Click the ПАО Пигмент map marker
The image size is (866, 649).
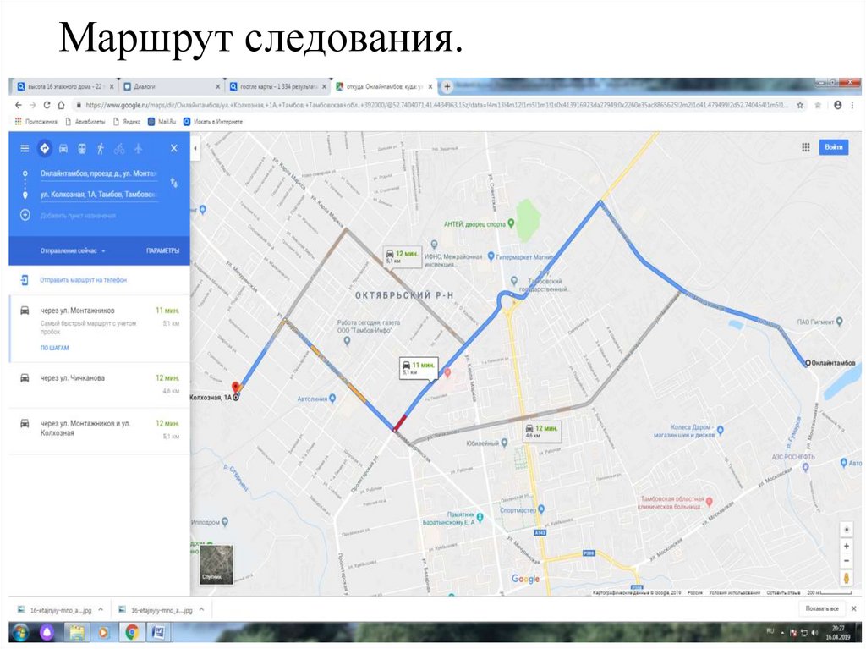pyautogui.click(x=840, y=322)
